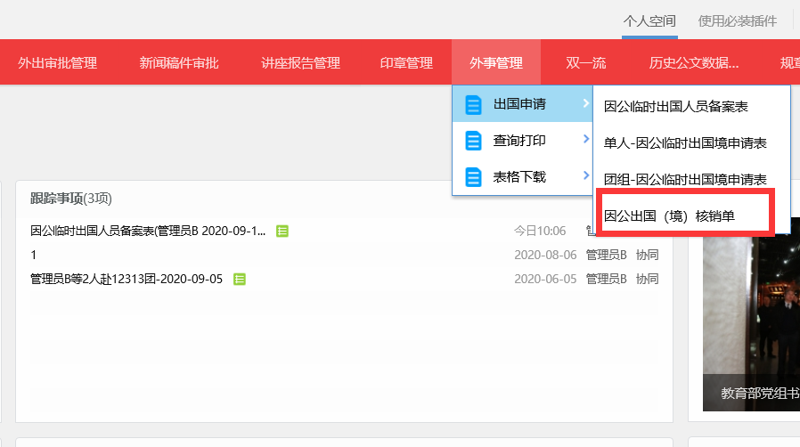Click the document icon beside 出国申请
Screen dimensions: 800x447
pyautogui.click(x=473, y=105)
